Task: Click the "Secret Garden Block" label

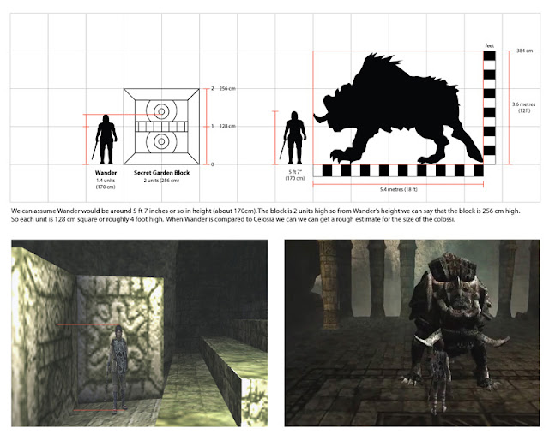Action: [161, 173]
